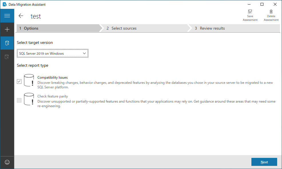The width and height of the screenshot is (282, 169).
Task: Click the Select target version heading
Action: click(35, 43)
